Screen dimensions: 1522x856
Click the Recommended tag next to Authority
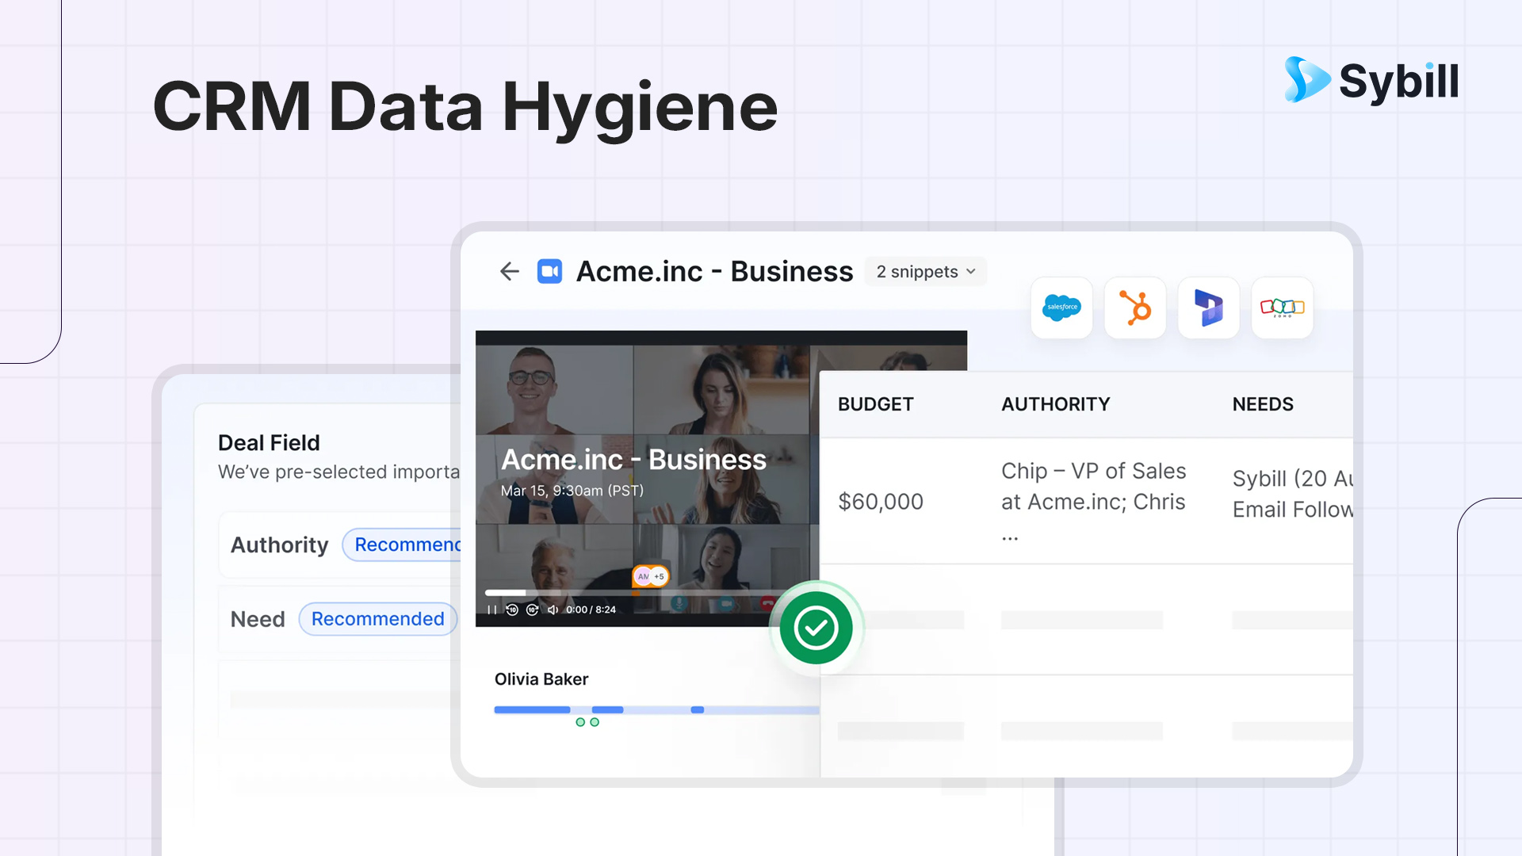(x=402, y=545)
